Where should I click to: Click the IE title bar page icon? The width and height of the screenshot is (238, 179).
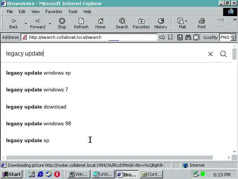(3, 3)
